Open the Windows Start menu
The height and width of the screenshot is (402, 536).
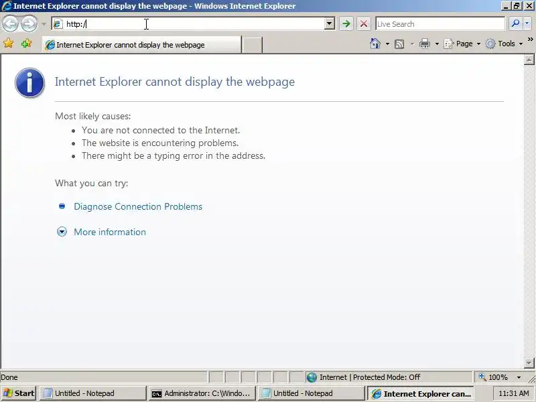(x=19, y=393)
